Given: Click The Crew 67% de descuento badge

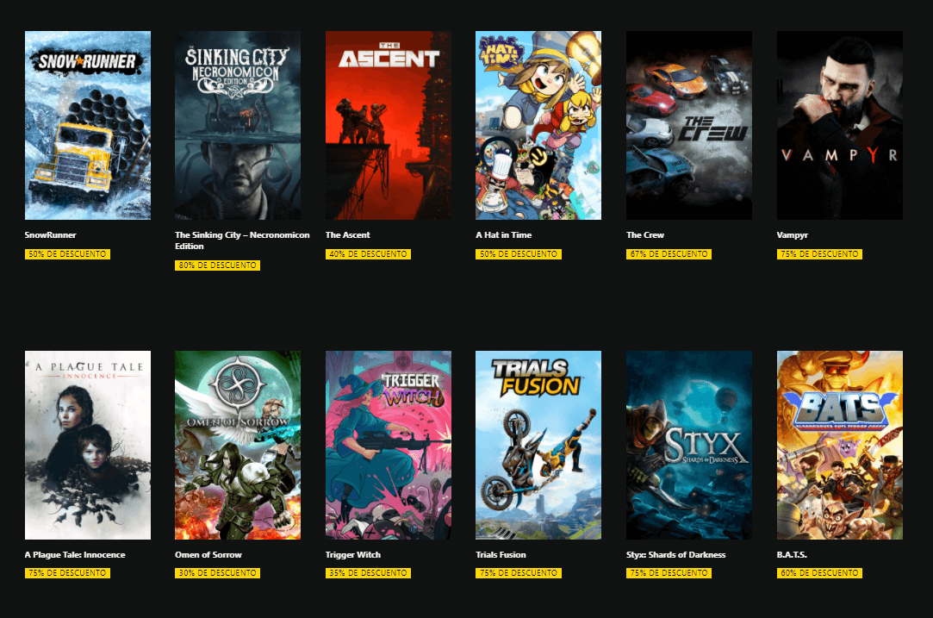Looking at the screenshot, I should click(x=669, y=253).
